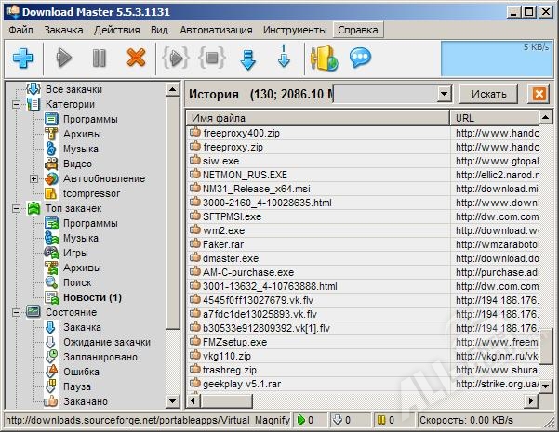Viewport: 559px width, 432px height.
Task: Close the search bar with the orange X button
Action: [538, 95]
